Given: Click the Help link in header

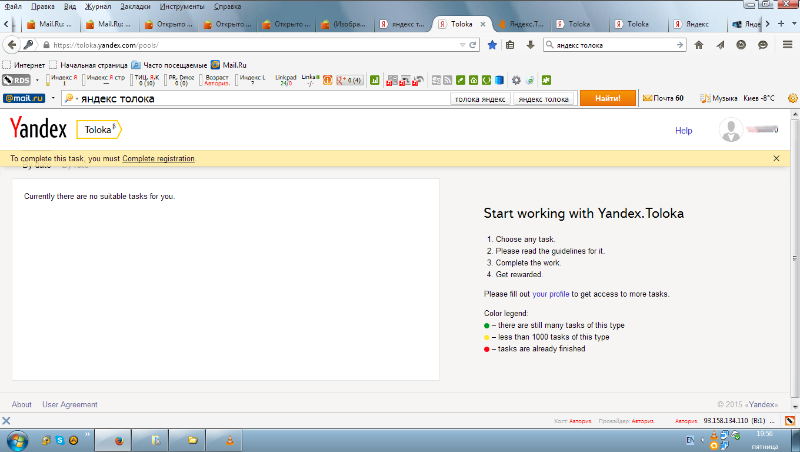Looking at the screenshot, I should (x=684, y=131).
